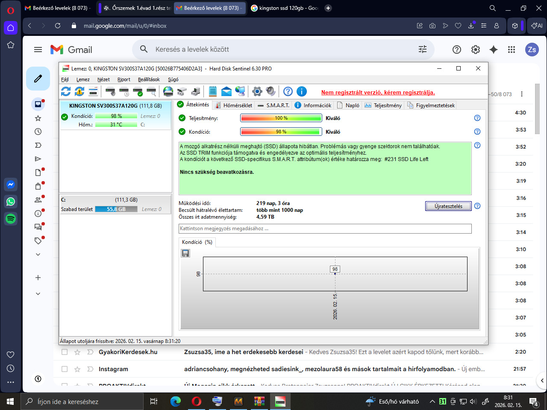Screen dimensions: 547x410
Task: Click the two grey drives toolbar icon
Action: tap(182, 91)
